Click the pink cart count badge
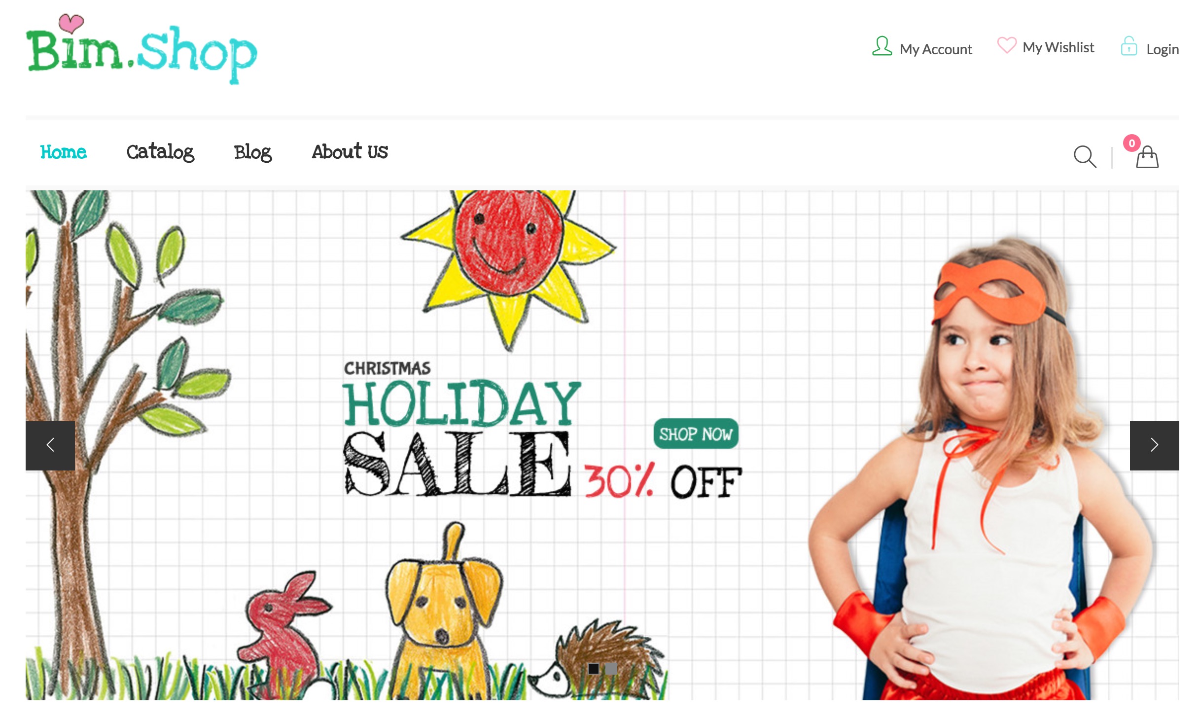 coord(1132,143)
